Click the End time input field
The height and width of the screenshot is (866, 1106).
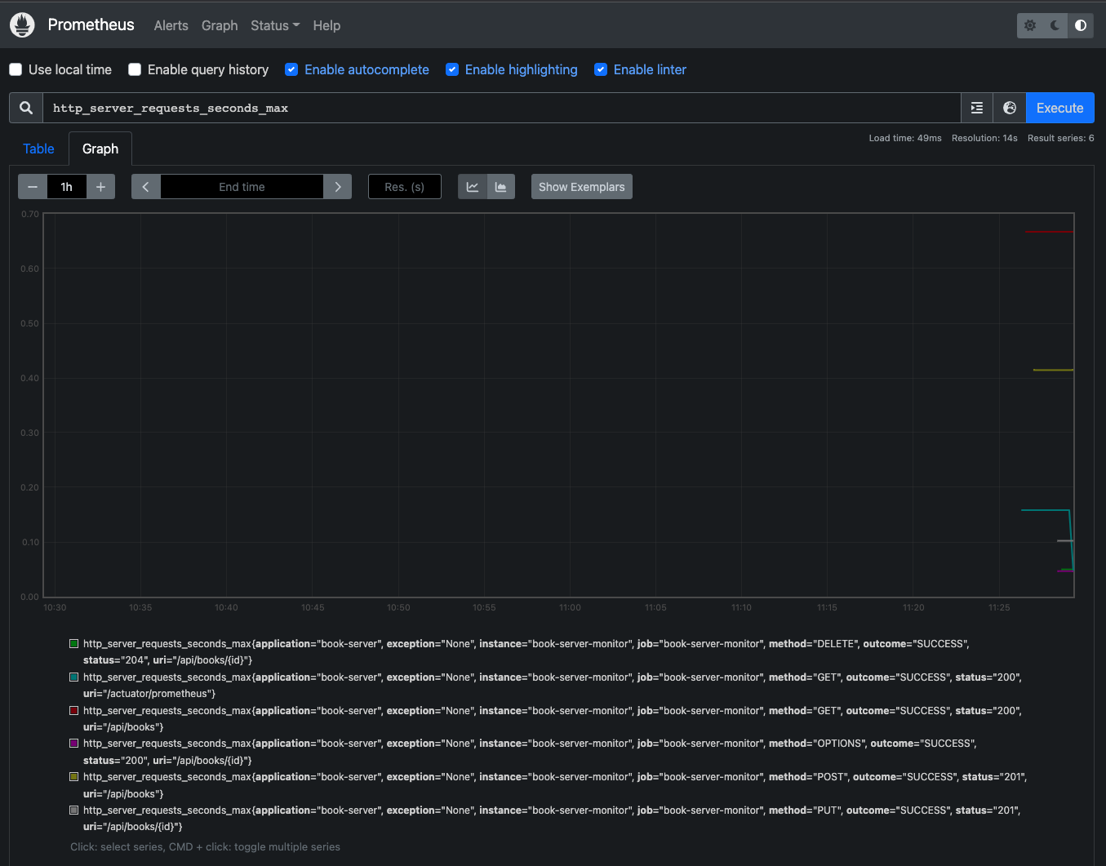[242, 187]
